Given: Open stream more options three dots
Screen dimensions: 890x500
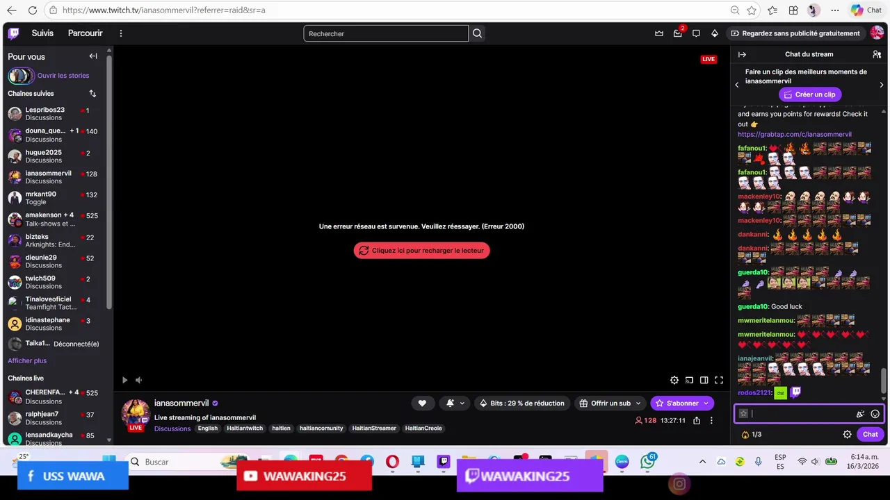Looking at the screenshot, I should (711, 420).
